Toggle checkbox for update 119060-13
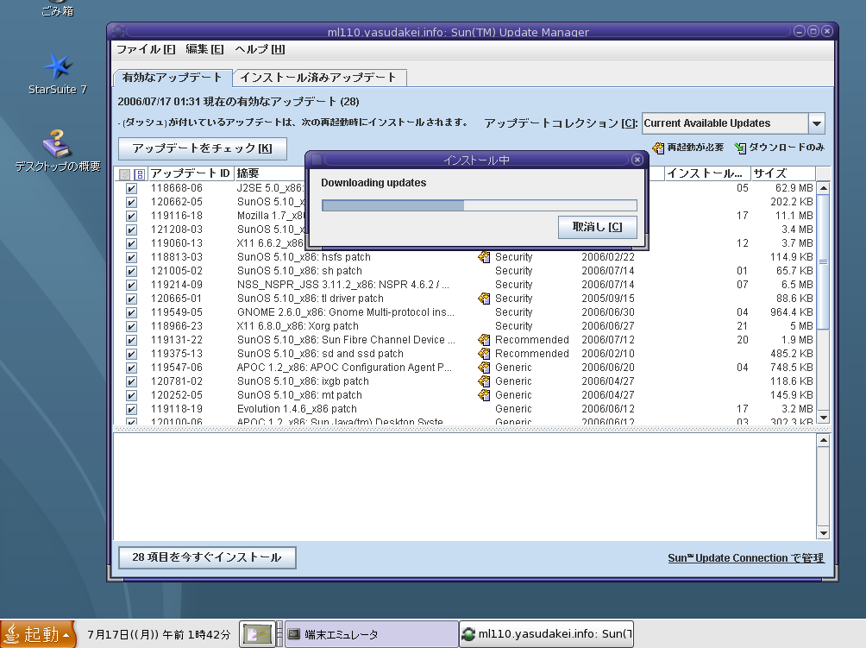The image size is (866, 648). (x=131, y=243)
